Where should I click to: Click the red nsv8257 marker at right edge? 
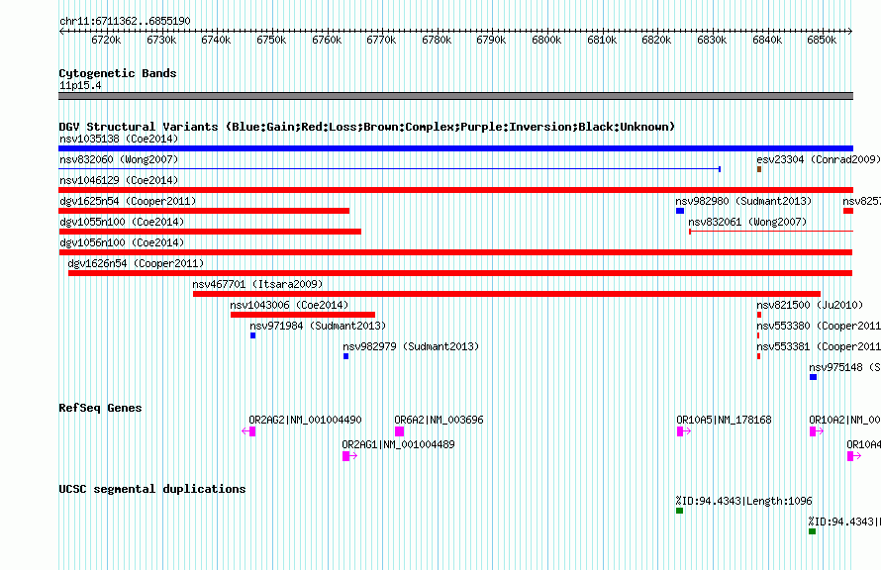point(848,211)
